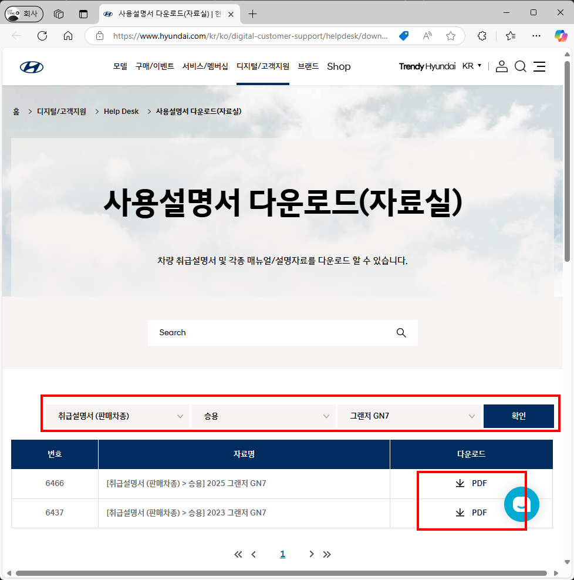574x580 pixels.
Task: Open the 디지털/고객지원 menu
Action: (263, 66)
